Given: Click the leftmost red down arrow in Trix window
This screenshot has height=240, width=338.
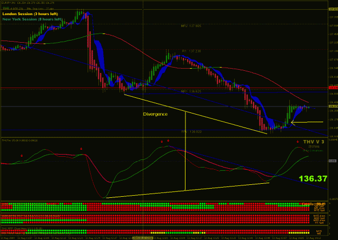Looking at the screenshot, I should pos(22,156).
